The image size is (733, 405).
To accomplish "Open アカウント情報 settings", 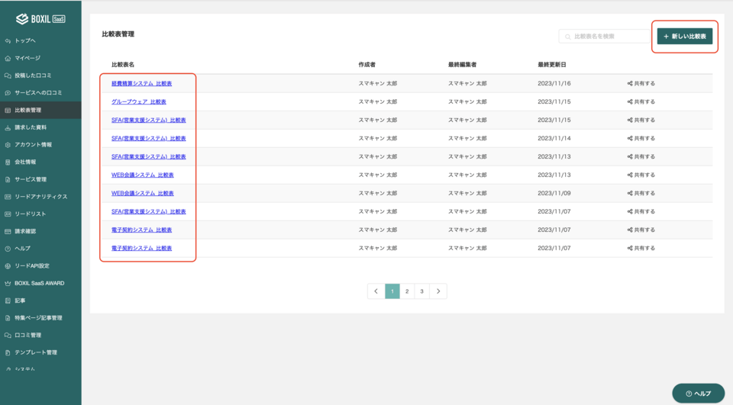I will tap(33, 144).
